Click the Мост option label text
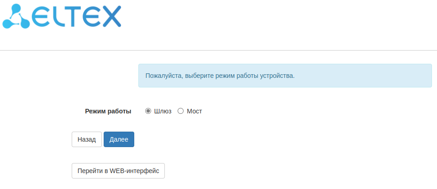 coord(195,111)
